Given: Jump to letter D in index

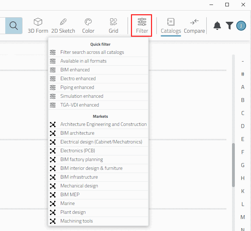Looking at the screenshot, I should (243, 126).
